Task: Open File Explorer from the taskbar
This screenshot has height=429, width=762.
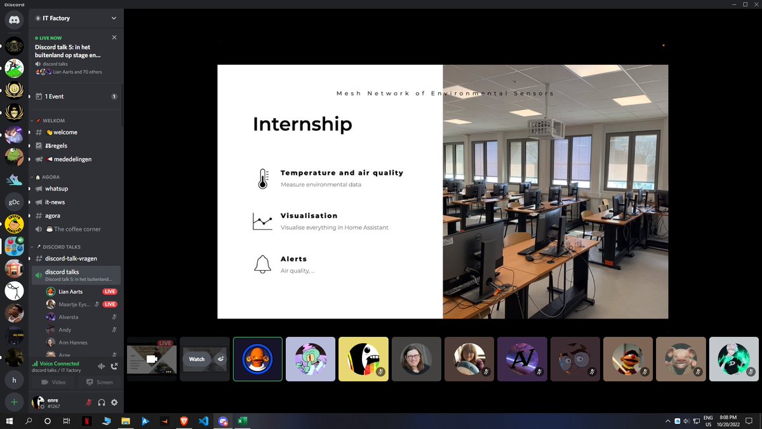Action: click(126, 421)
